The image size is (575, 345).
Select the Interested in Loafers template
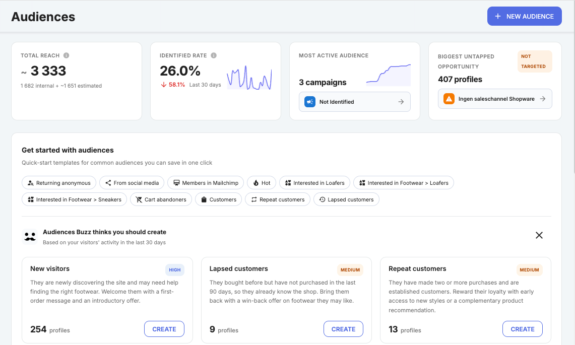pos(314,183)
